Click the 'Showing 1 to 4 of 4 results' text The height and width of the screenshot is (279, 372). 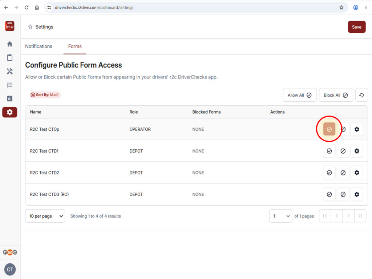[x=96, y=216]
